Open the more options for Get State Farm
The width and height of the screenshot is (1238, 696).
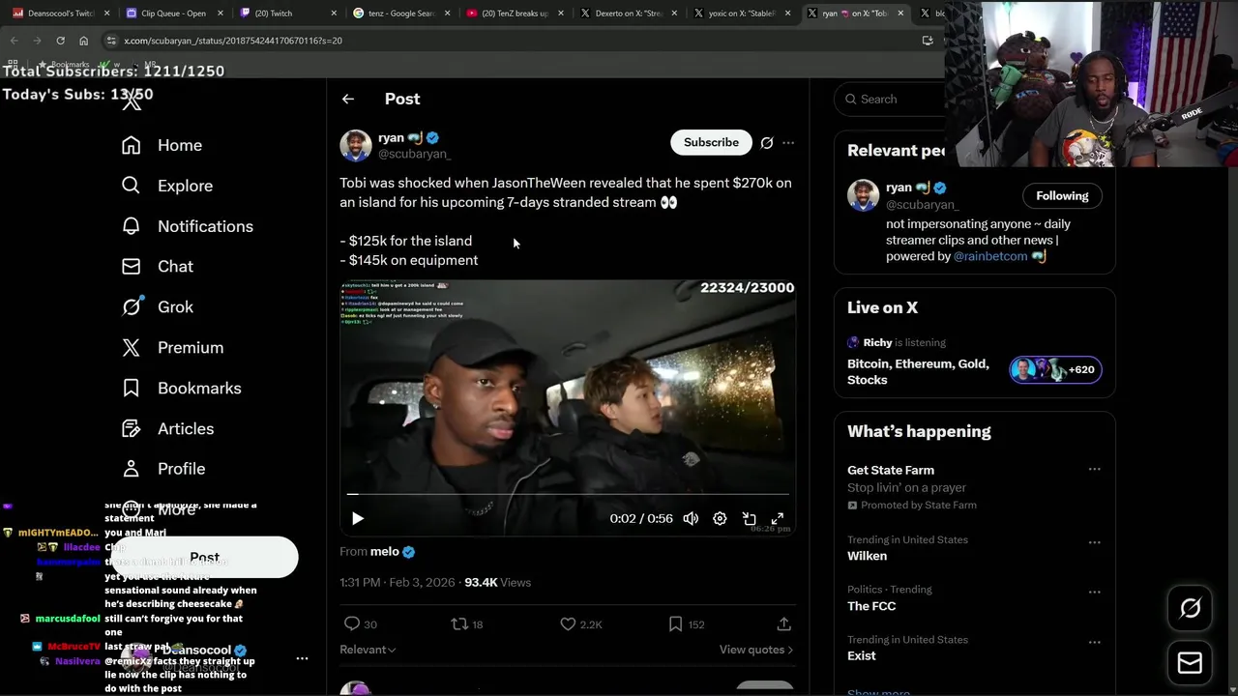1094,469
